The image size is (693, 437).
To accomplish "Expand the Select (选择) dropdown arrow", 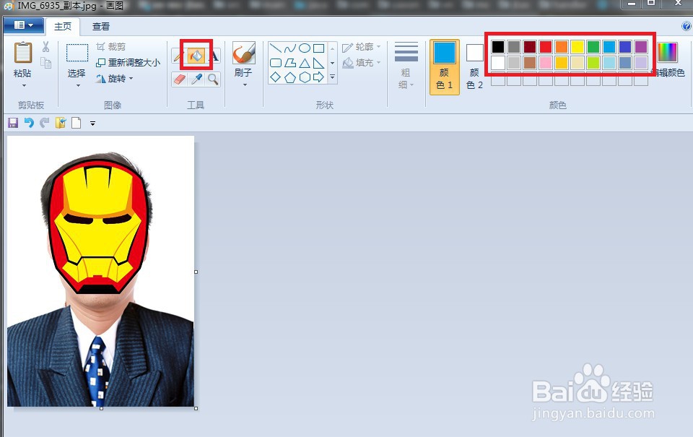I will click(78, 86).
